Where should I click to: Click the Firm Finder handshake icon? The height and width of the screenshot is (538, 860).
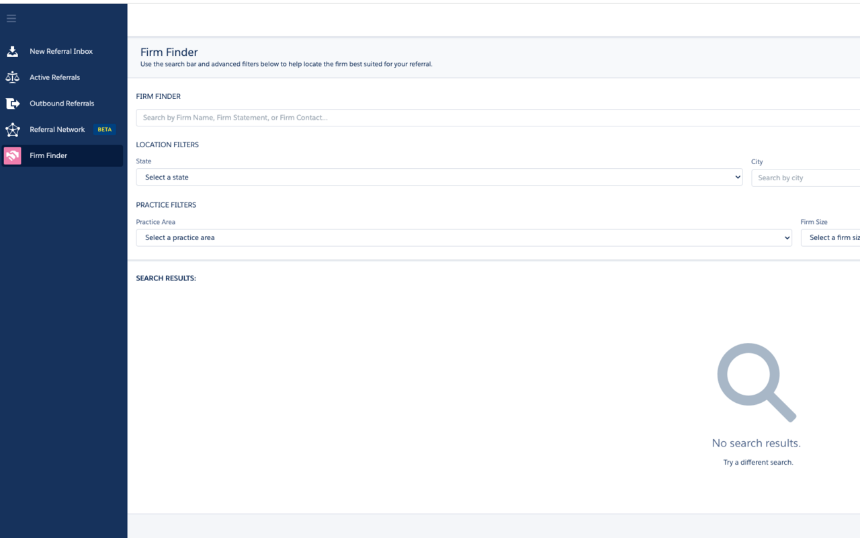coord(13,155)
